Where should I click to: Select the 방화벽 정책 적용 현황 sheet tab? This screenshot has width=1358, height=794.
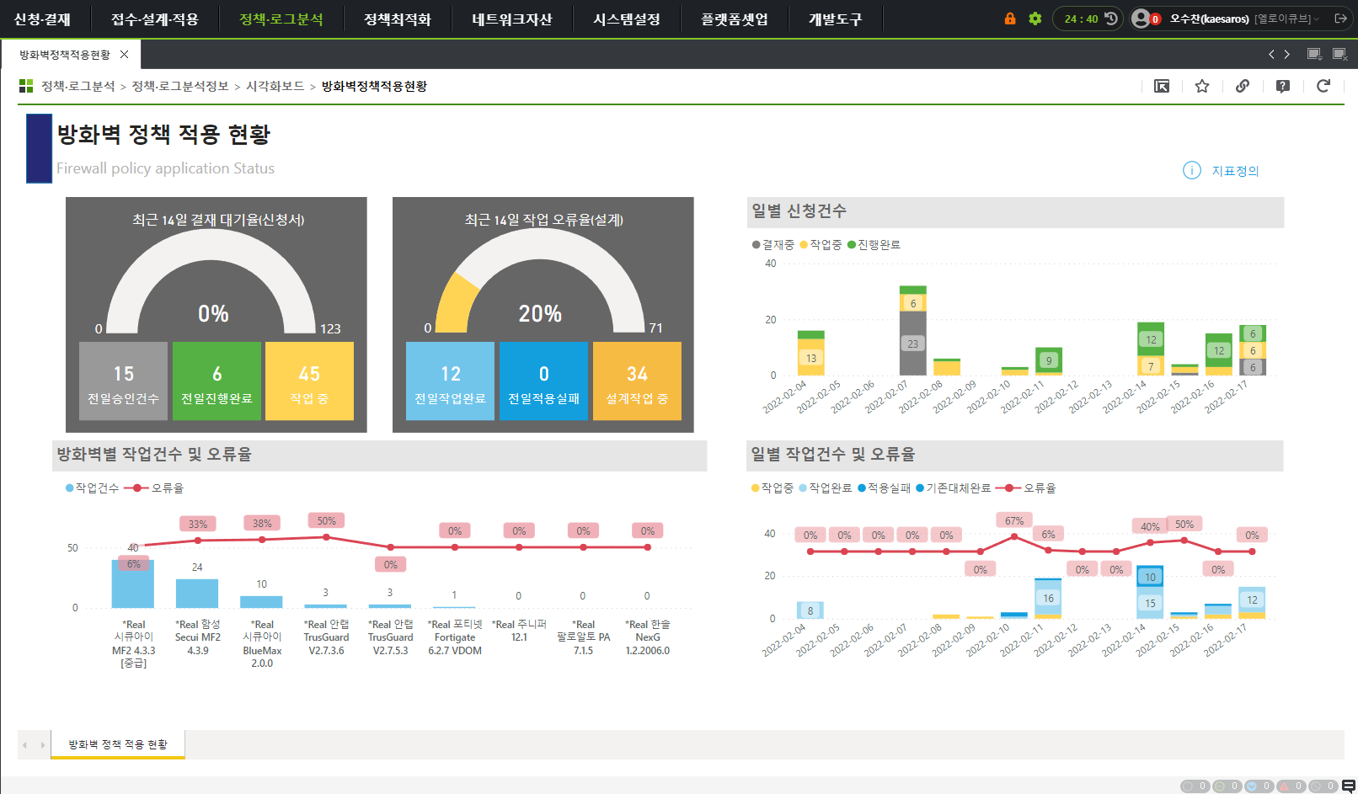(118, 744)
